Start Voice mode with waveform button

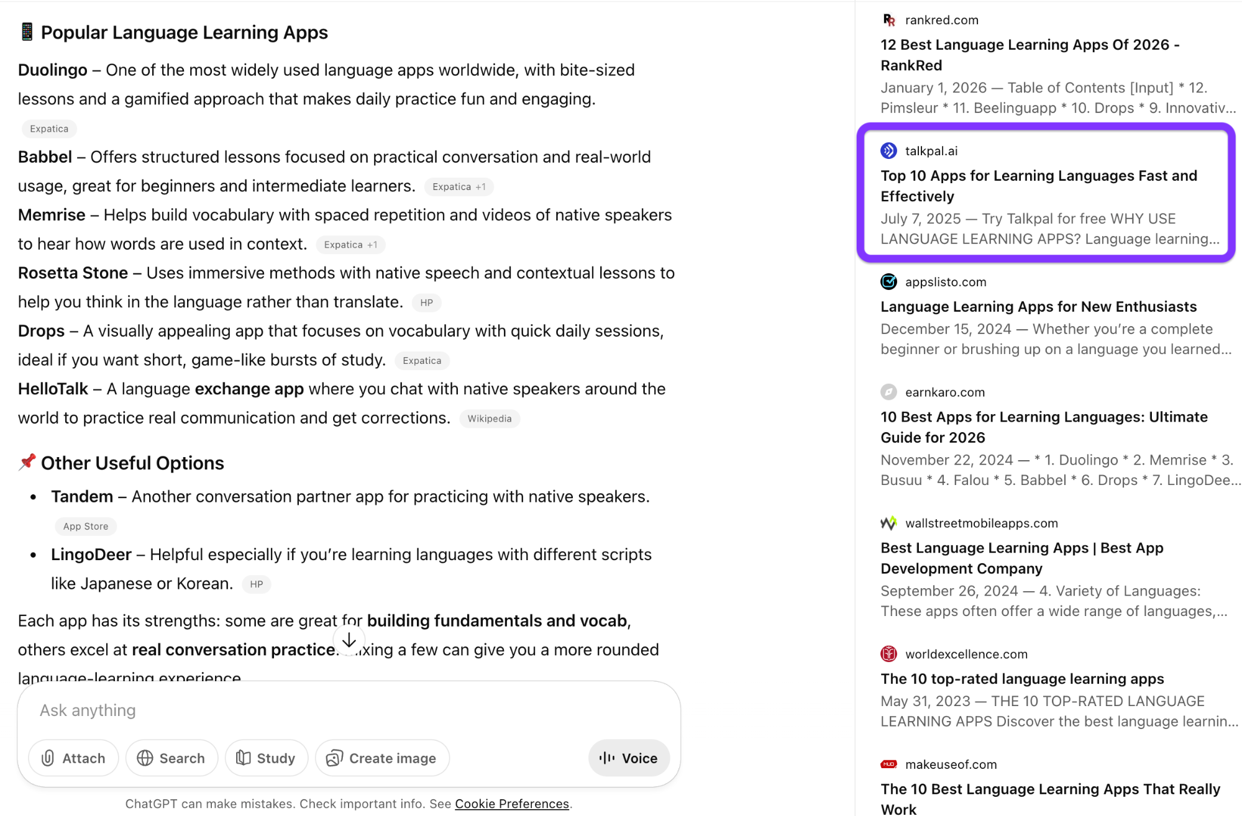pos(628,758)
